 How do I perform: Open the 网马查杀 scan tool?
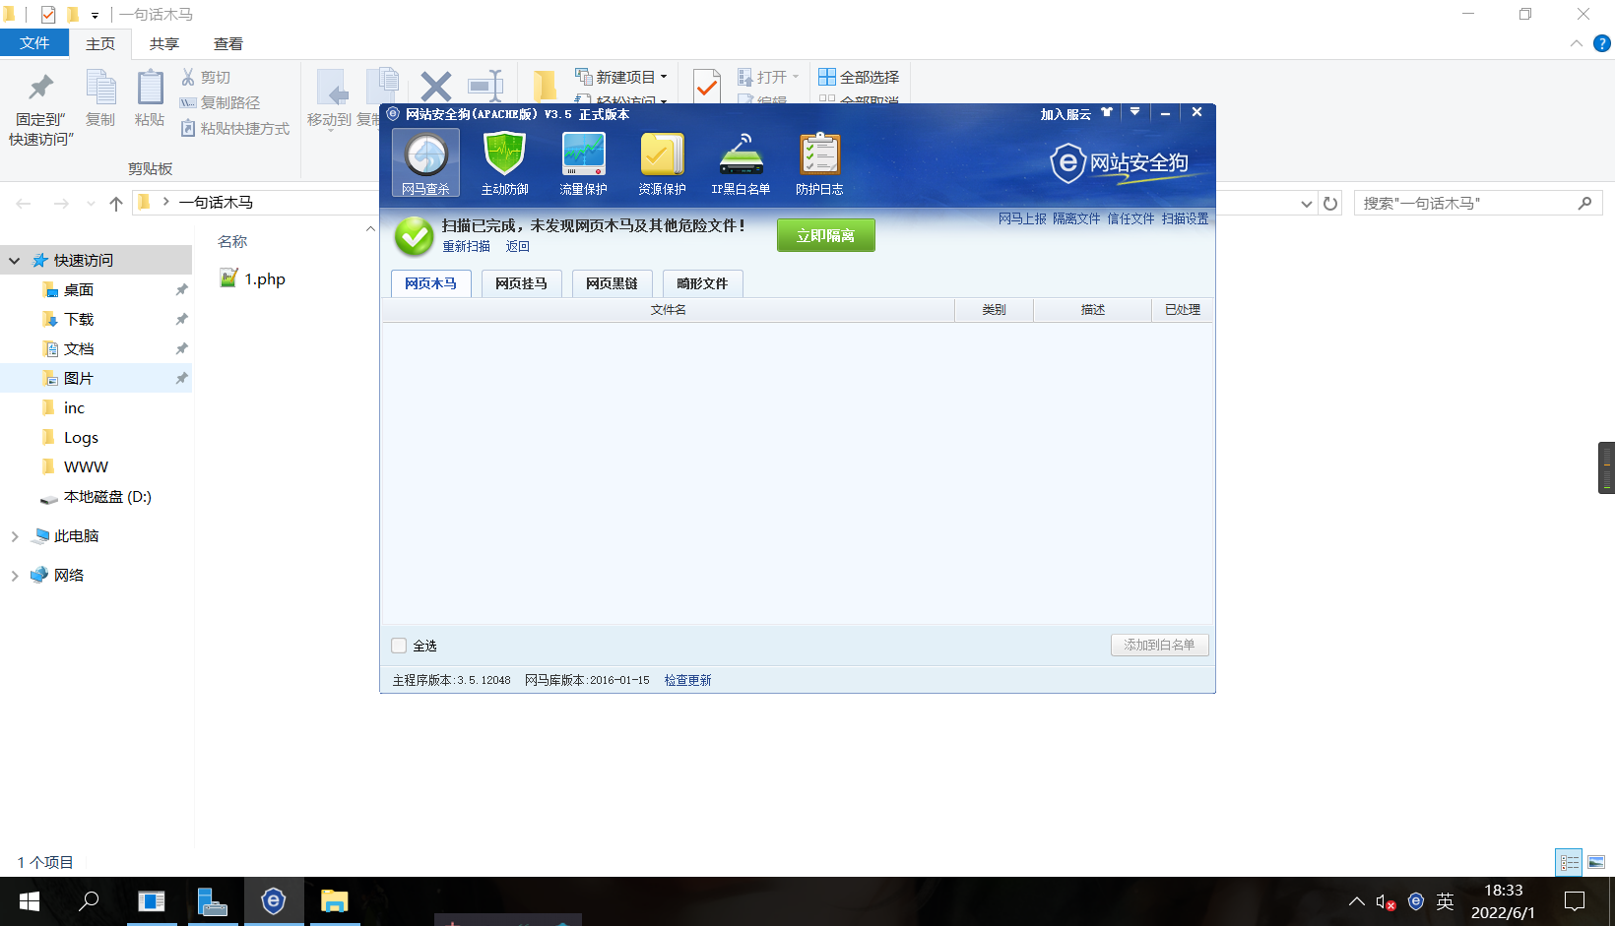(x=424, y=161)
